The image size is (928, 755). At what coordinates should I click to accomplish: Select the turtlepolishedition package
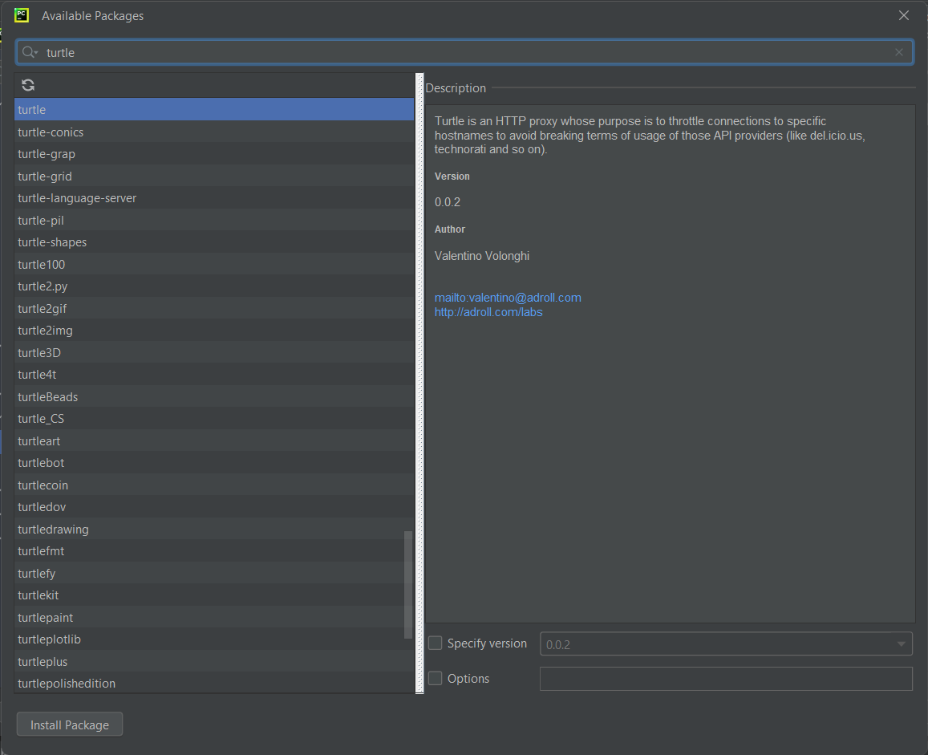[x=67, y=684]
